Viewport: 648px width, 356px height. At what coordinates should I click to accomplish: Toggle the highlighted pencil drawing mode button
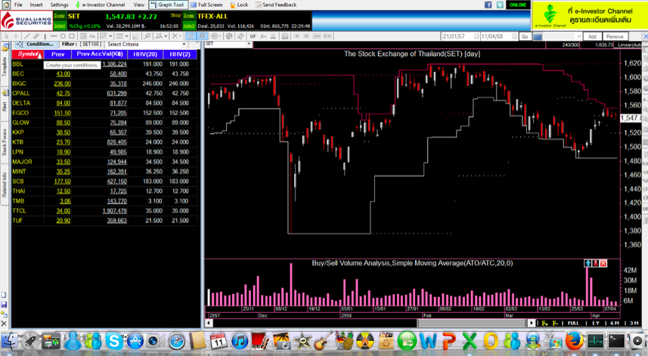point(191,36)
